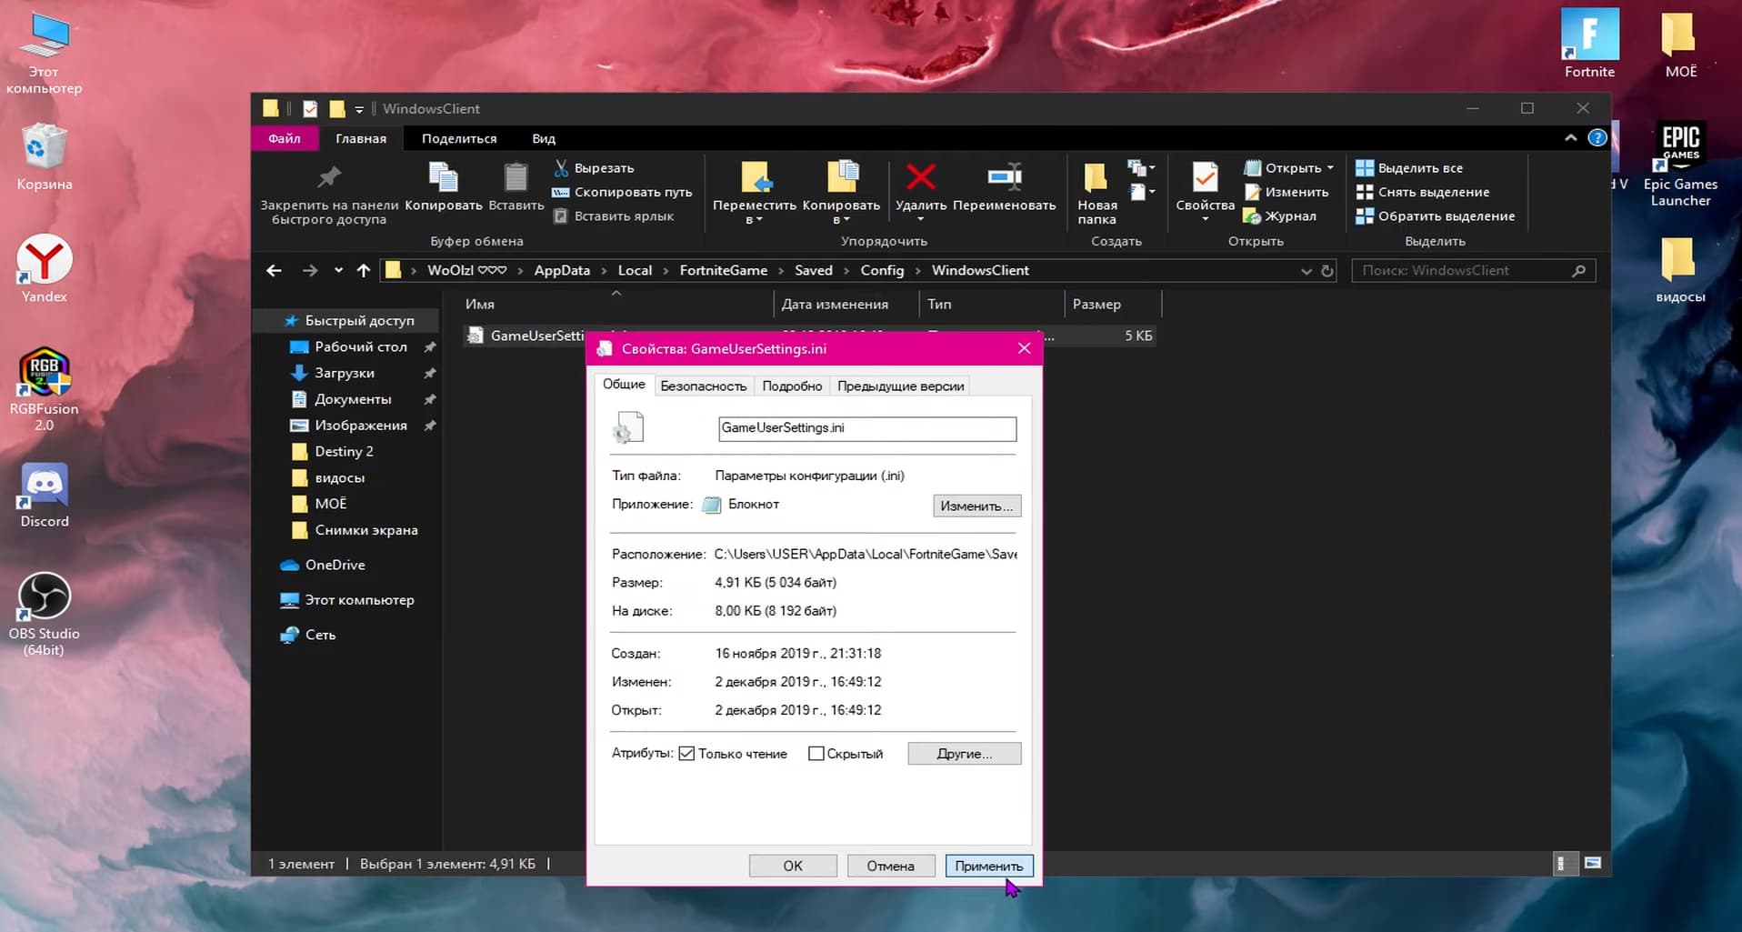
Task: Click the up-arrow parent folder button
Action: pyautogui.click(x=364, y=271)
